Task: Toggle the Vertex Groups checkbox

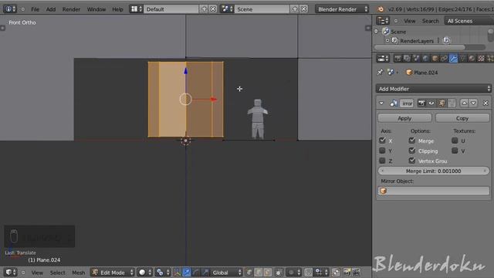Action: [x=411, y=161]
